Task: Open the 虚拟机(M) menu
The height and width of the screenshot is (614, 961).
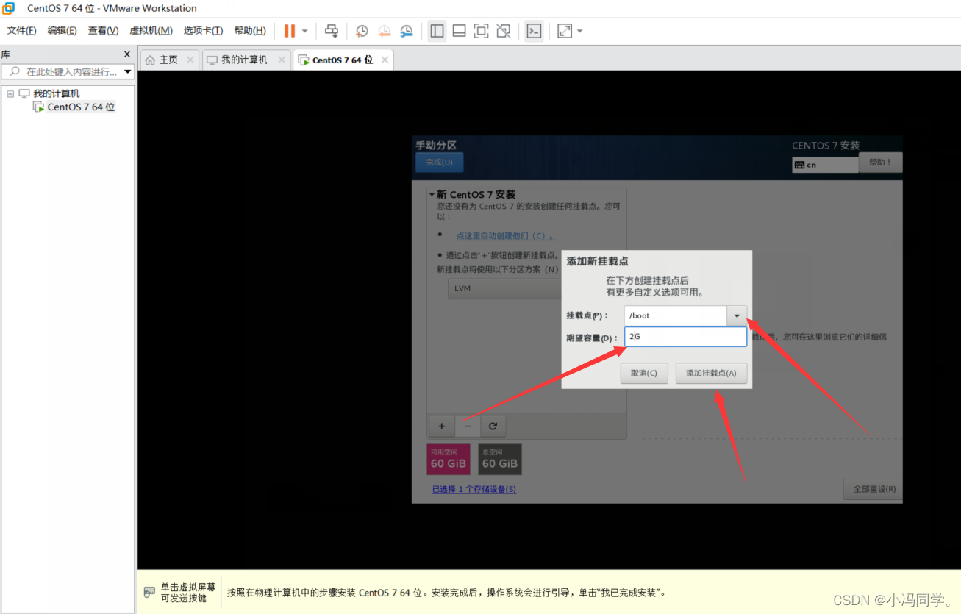Action: tap(151, 30)
